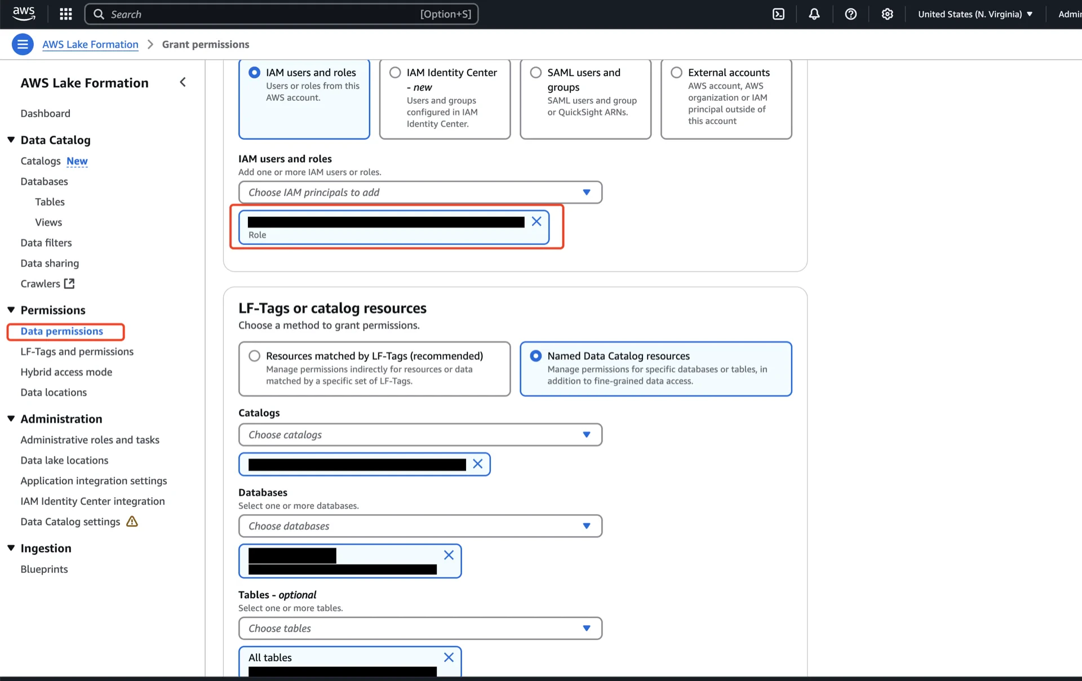This screenshot has width=1082, height=681.
Task: Collapse the Permissions section
Action: 11,310
